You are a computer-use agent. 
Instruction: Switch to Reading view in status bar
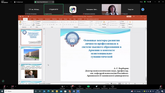[x=126, y=84]
